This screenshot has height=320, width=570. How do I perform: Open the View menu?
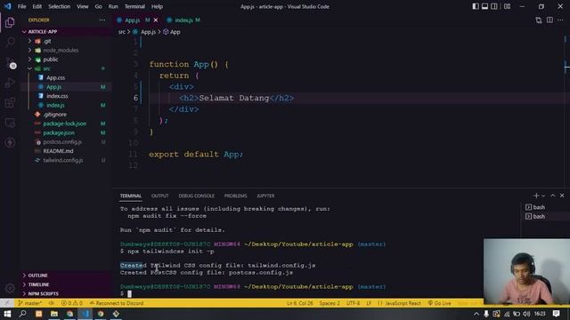point(83,6)
